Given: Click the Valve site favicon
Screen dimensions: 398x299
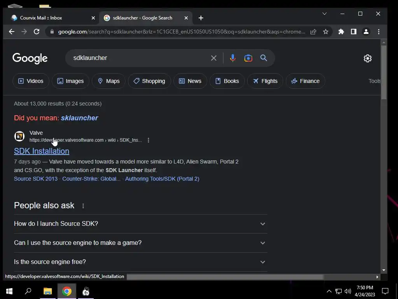Looking at the screenshot, I should [19, 136].
